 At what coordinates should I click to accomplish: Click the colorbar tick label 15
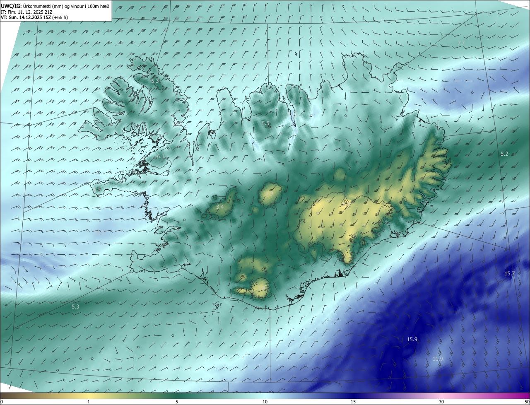coord(353,402)
